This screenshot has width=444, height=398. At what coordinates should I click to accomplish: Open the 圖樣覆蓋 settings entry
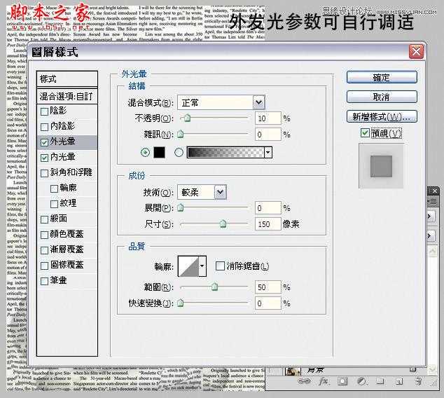[67, 265]
